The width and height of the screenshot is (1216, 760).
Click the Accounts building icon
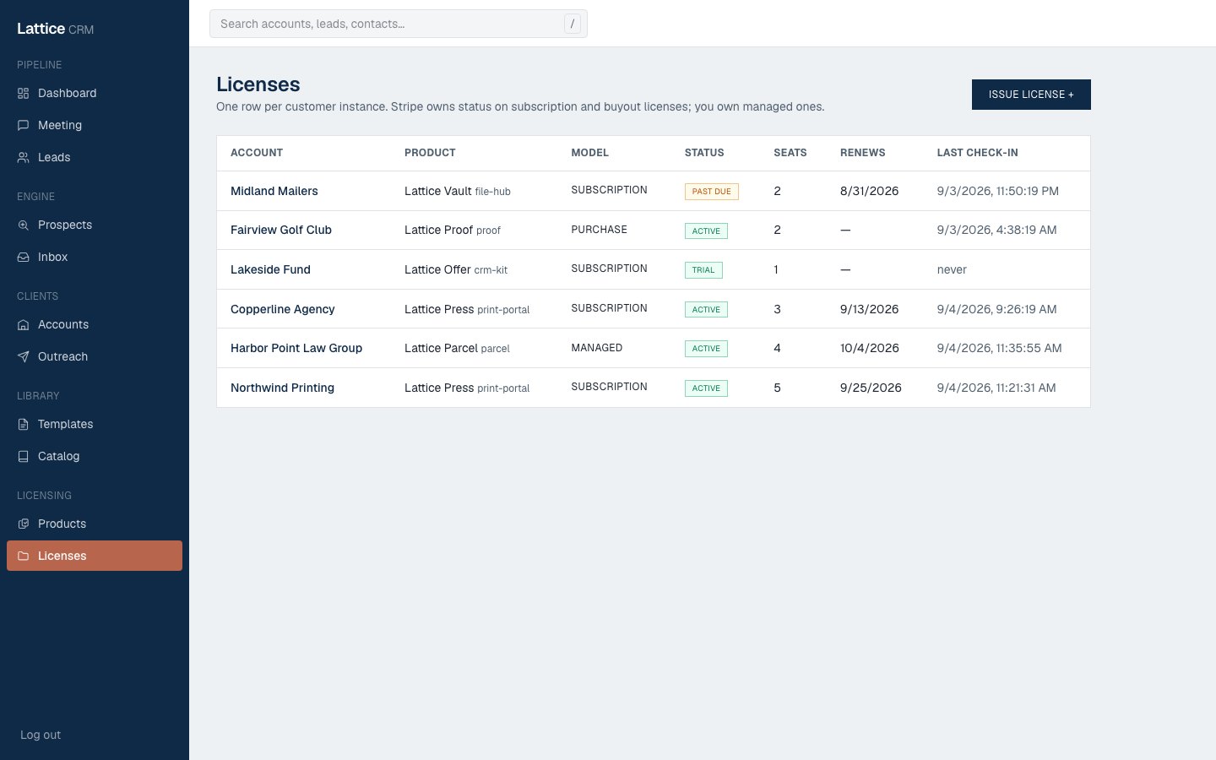click(x=24, y=324)
